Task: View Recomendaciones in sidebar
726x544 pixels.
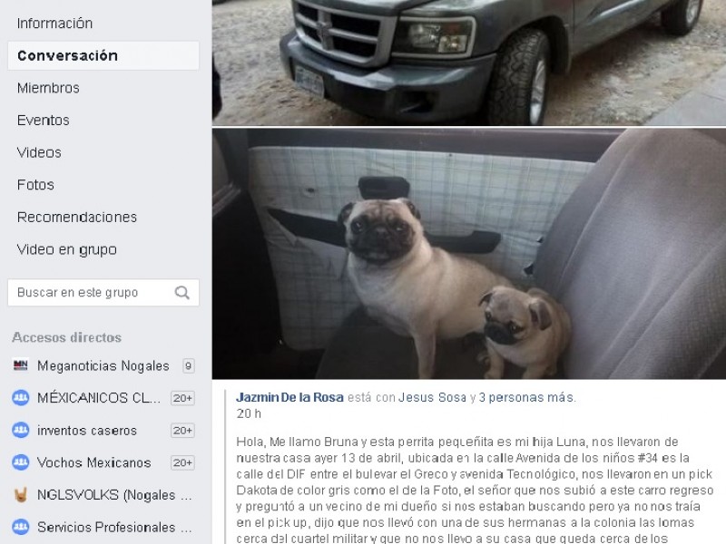Action: (x=77, y=218)
